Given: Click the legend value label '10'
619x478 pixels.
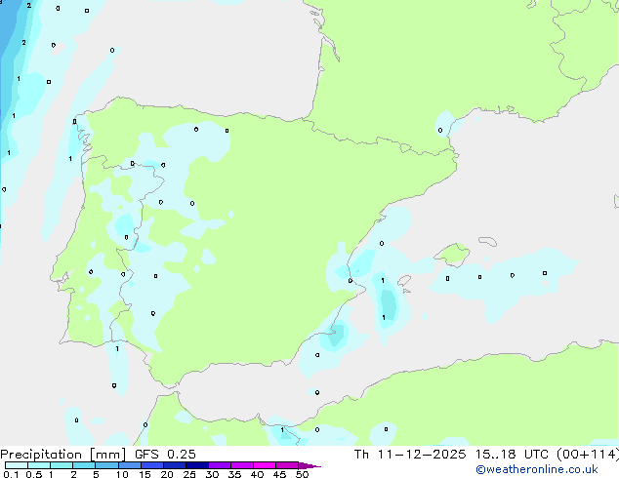Looking at the screenshot, I should click(x=122, y=474).
